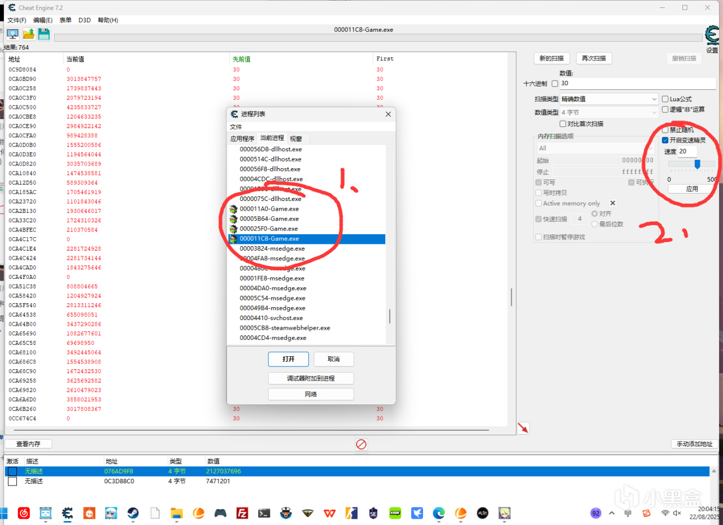Screen dimensions: 723x525
Task: Launch Steam from the taskbar
Action: 133,513
